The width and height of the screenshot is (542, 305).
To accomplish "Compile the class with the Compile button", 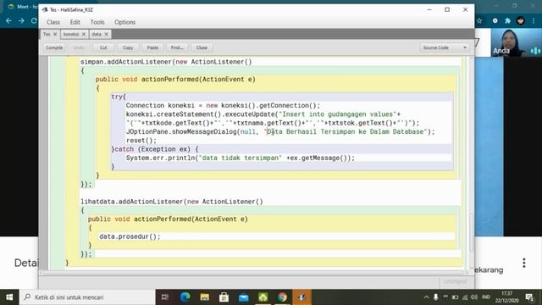I will tap(54, 47).
